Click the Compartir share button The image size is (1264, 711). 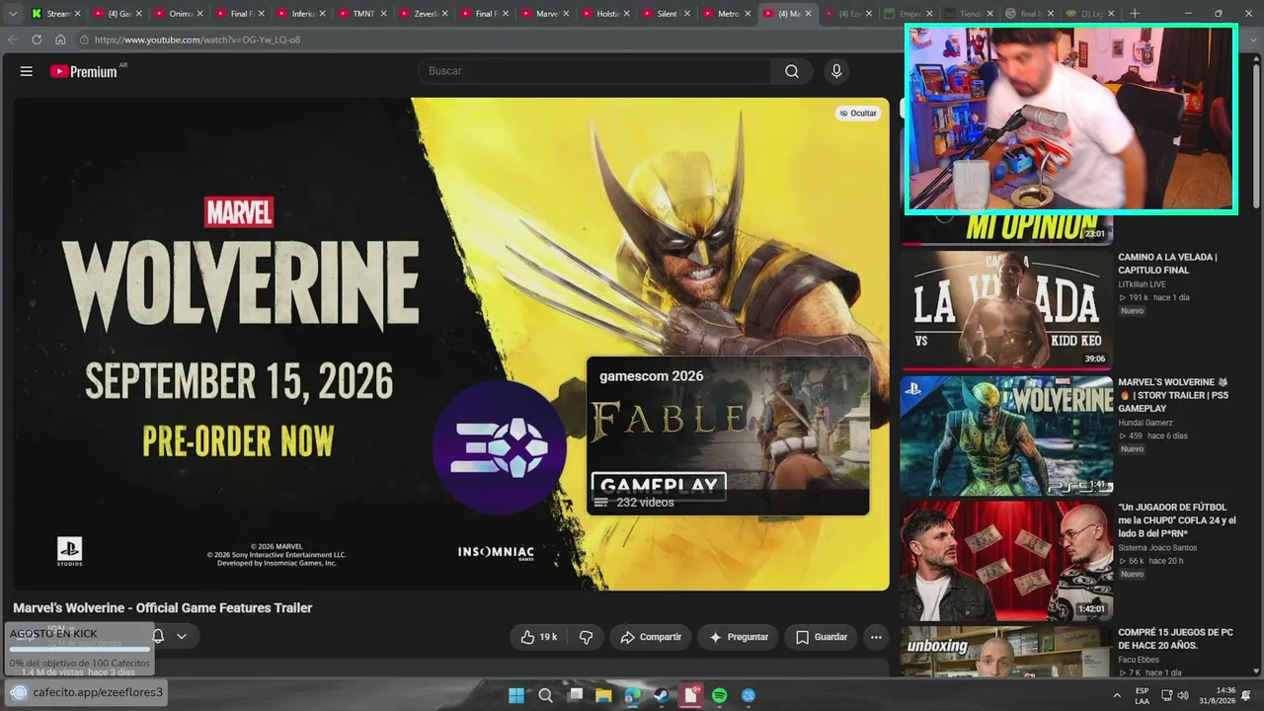click(650, 637)
